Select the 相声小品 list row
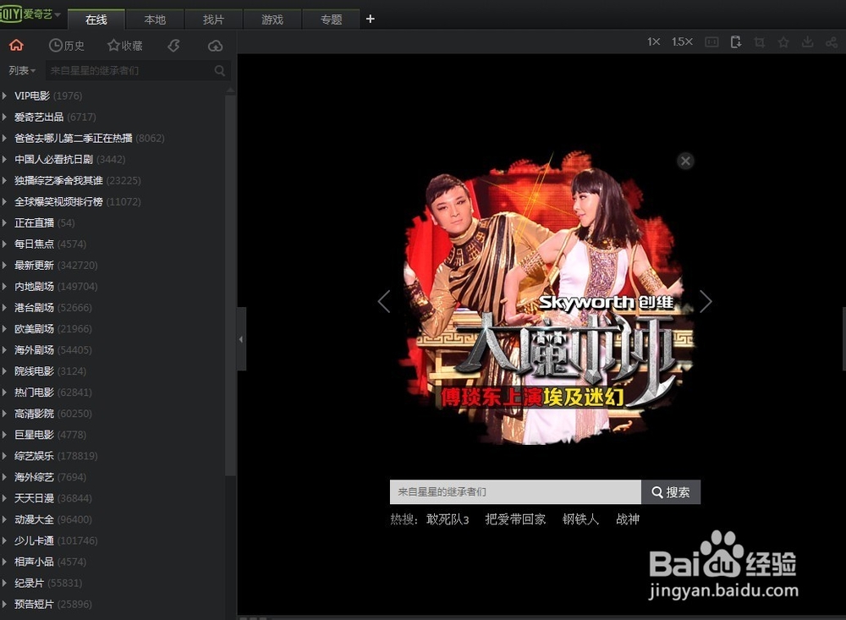Screen dimensions: 846x620 pos(113,562)
